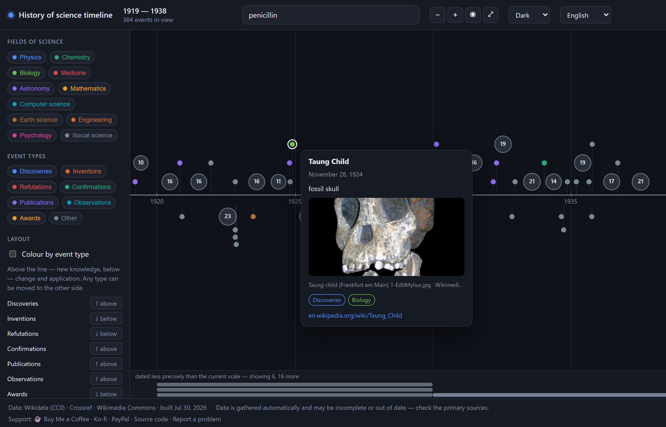Viewport: 666px width, 427px height.
Task: Focus the search field containing penicillin
Action: (x=331, y=15)
